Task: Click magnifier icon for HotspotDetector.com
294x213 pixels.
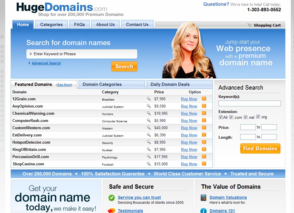Action: [x=149, y=142]
